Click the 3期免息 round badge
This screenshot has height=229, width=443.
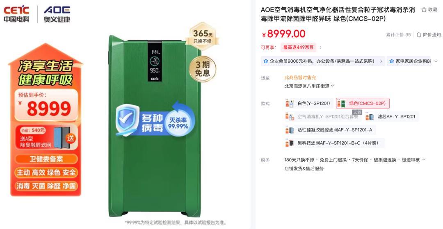[203, 68]
